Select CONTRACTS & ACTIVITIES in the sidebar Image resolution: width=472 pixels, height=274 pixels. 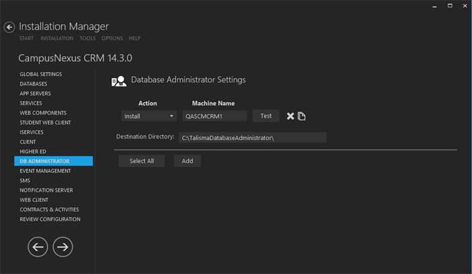pos(49,209)
